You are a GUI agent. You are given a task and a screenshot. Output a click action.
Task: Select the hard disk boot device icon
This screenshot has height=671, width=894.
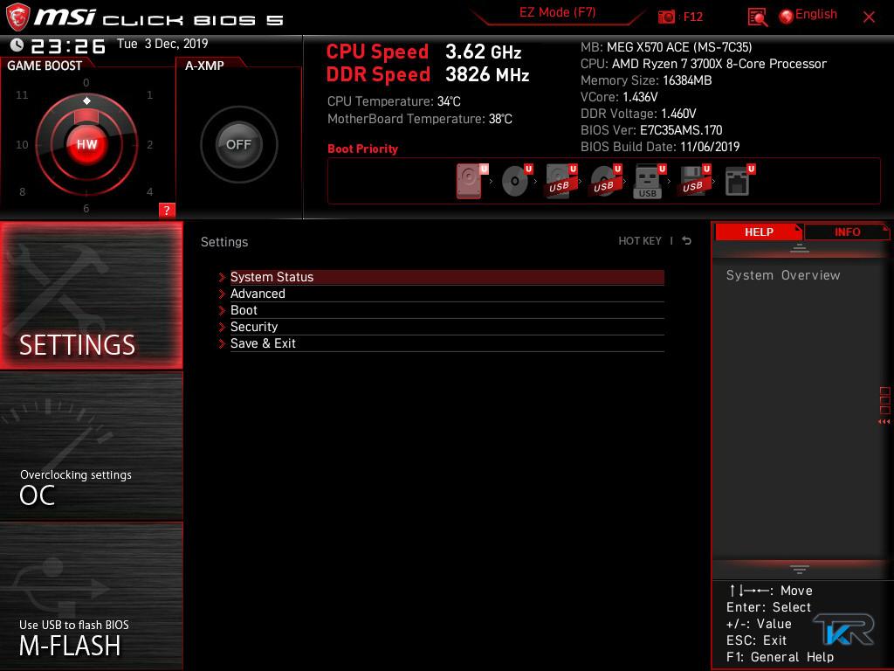tap(469, 181)
